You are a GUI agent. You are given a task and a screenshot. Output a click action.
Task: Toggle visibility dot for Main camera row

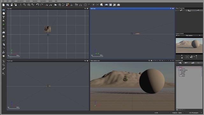coord(202,70)
